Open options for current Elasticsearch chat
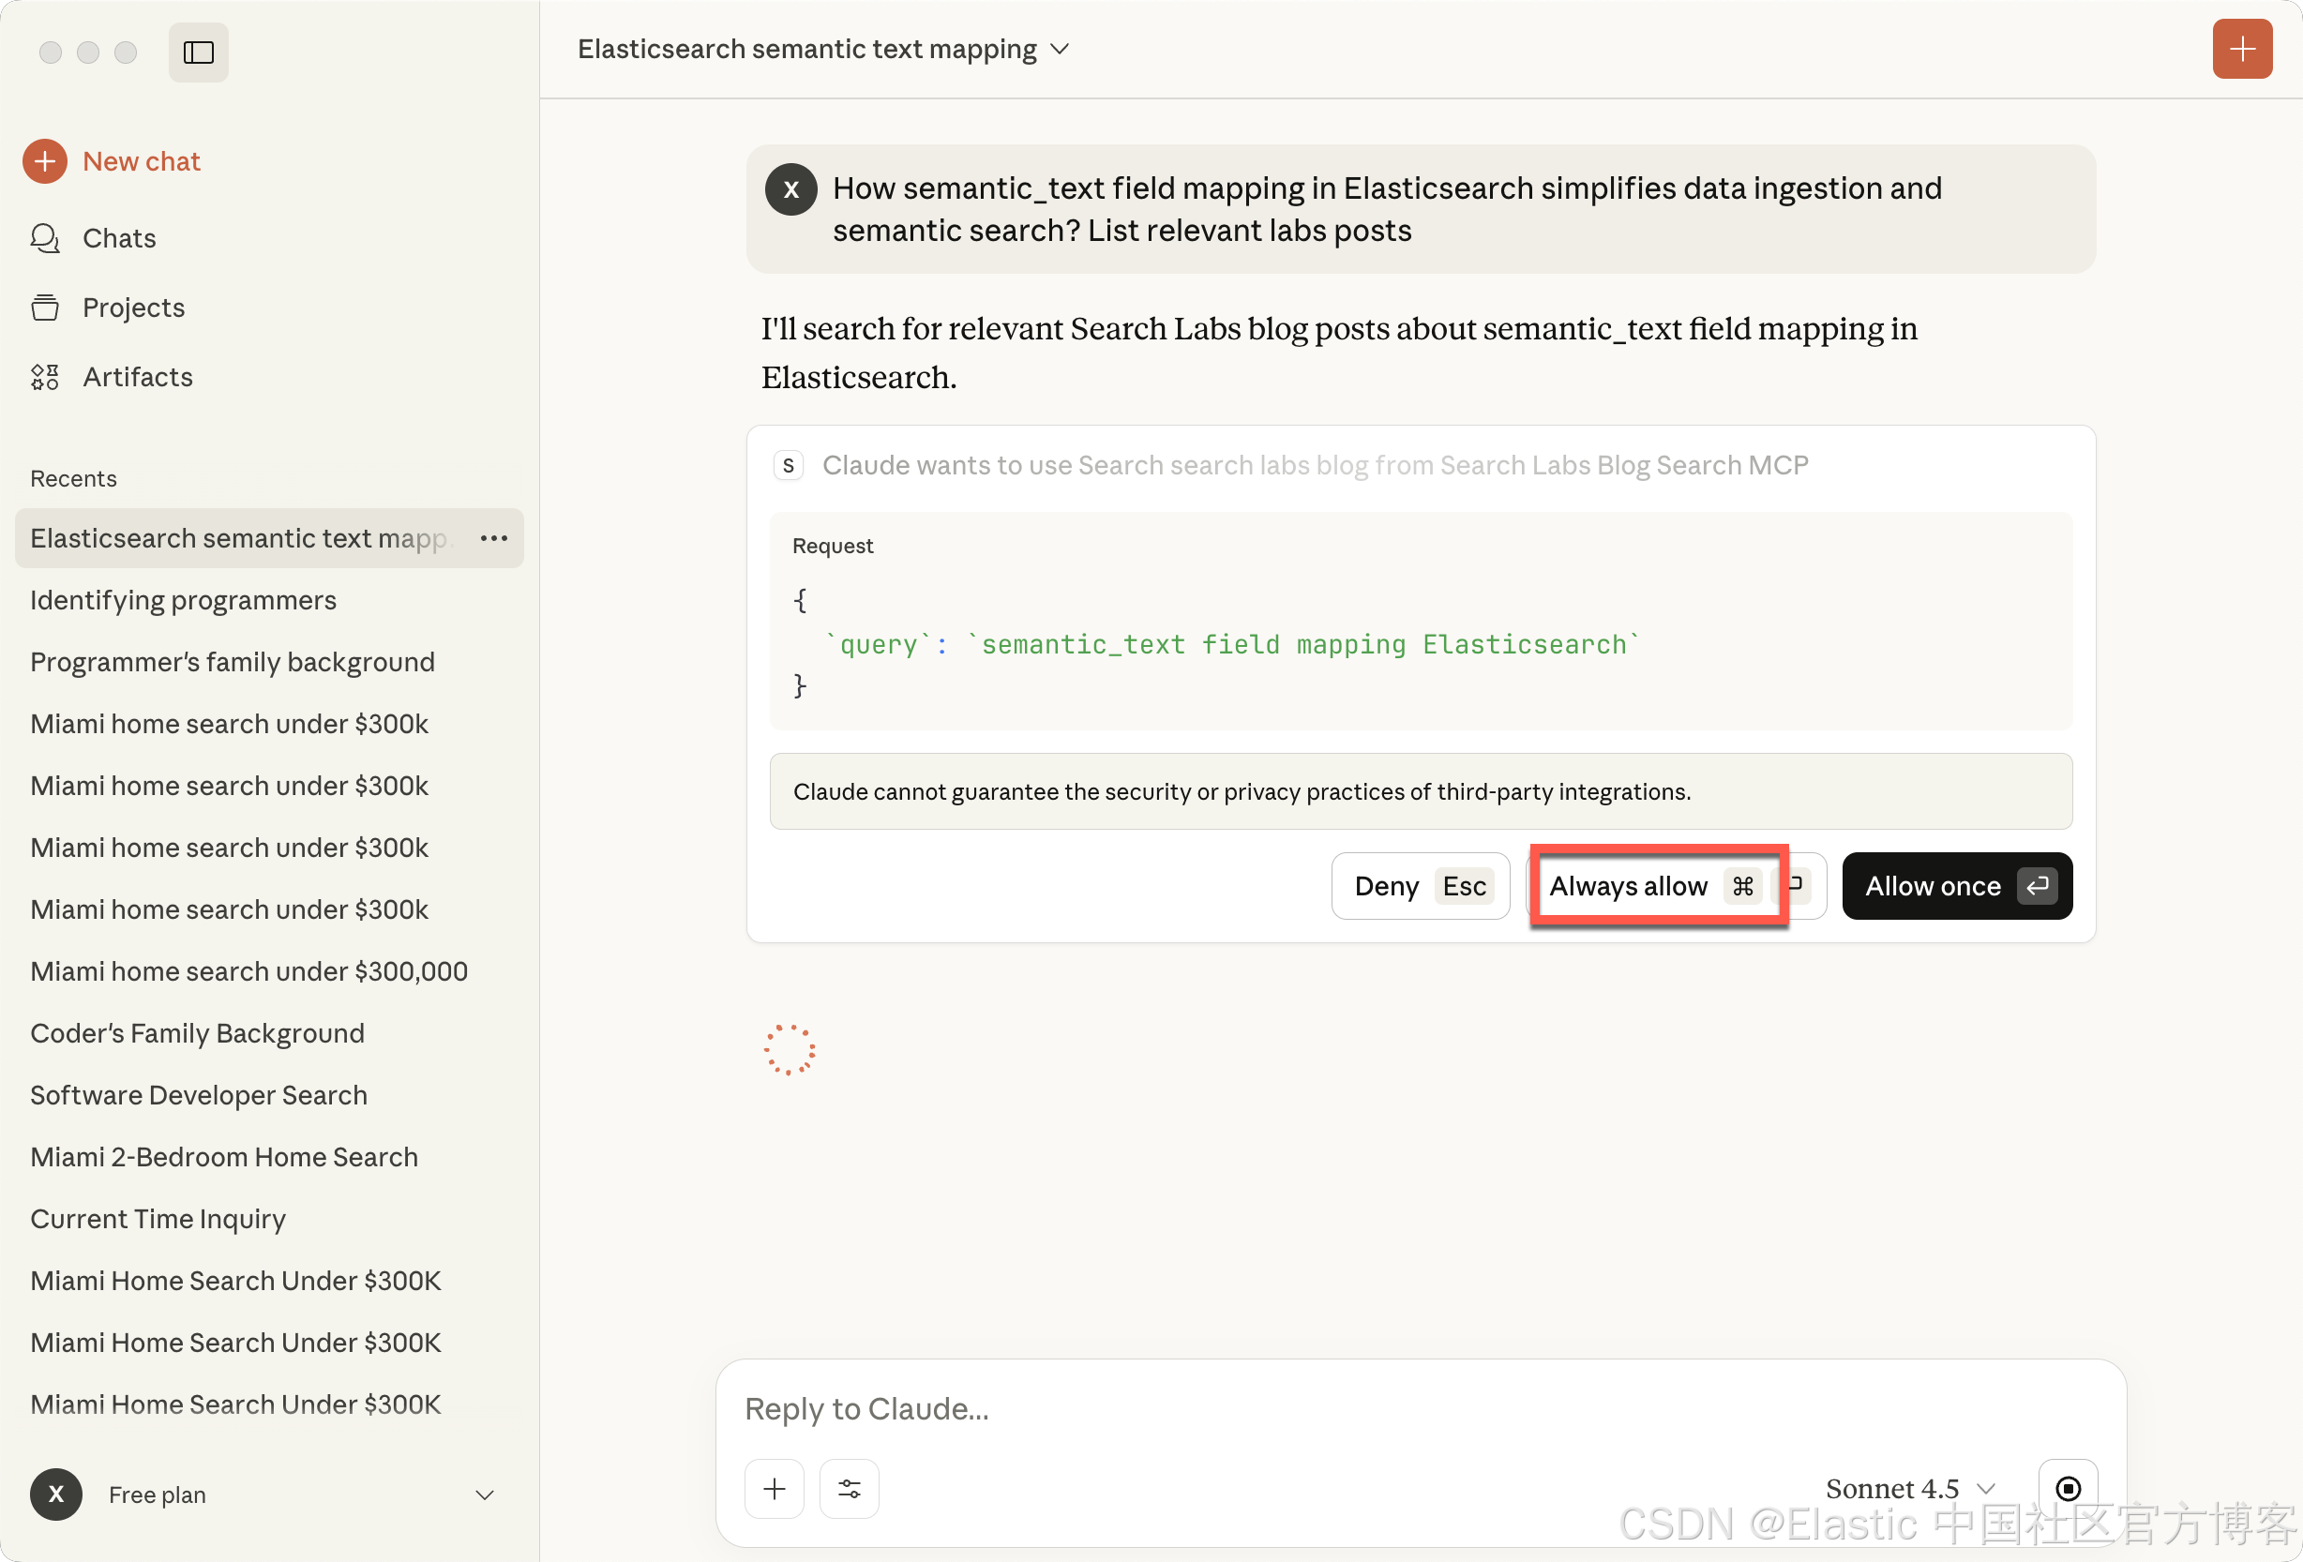This screenshot has height=1562, width=2303. point(493,538)
